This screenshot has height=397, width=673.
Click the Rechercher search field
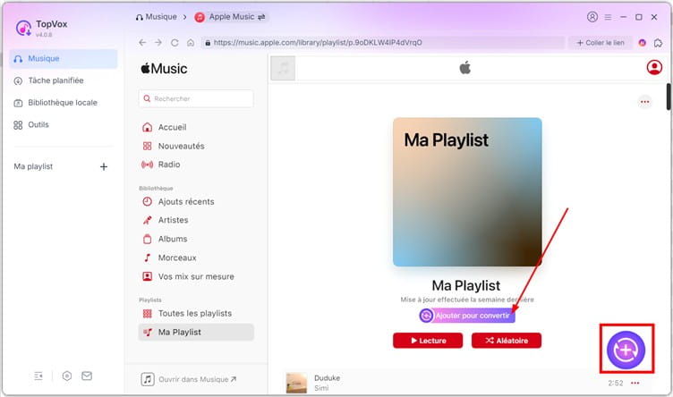tap(196, 98)
